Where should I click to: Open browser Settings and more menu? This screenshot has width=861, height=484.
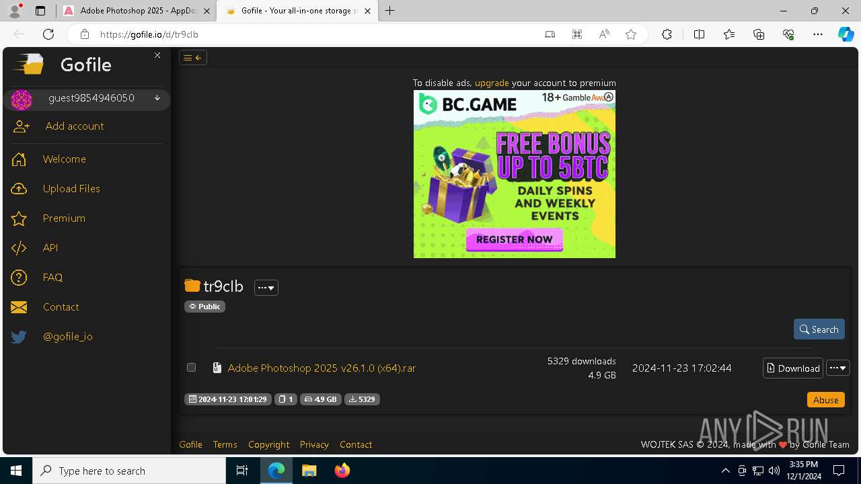tap(818, 34)
